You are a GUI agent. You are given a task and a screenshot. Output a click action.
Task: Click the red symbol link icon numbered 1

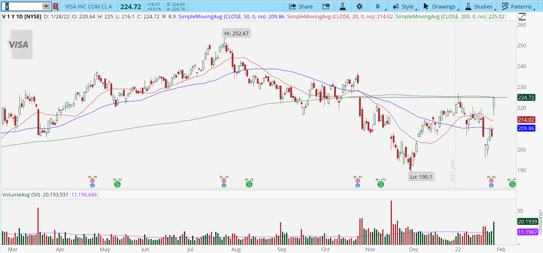coord(56,6)
